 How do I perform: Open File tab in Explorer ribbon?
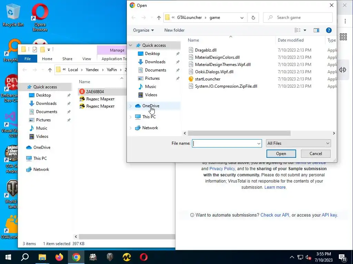(28, 59)
